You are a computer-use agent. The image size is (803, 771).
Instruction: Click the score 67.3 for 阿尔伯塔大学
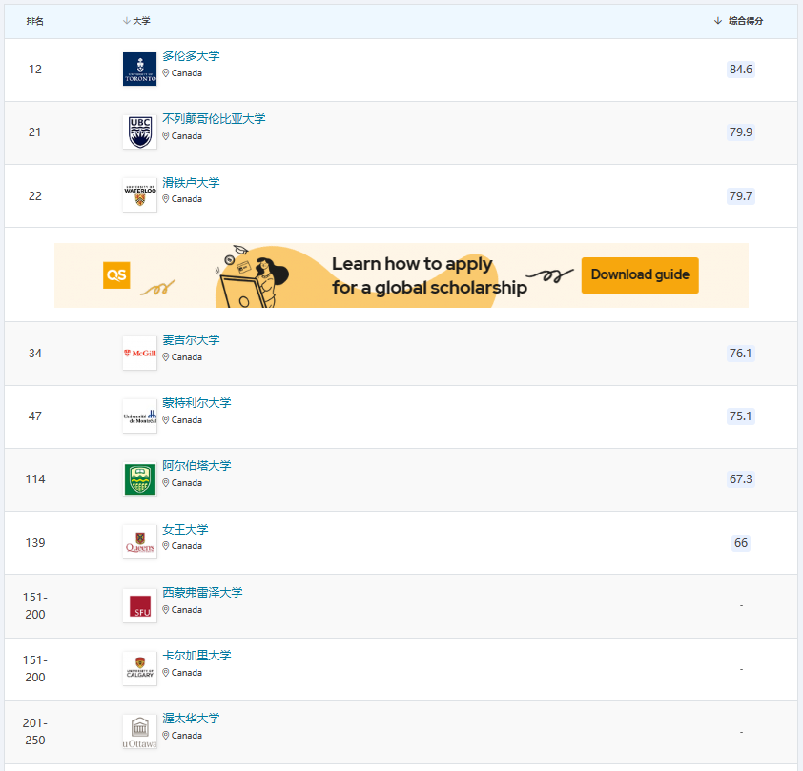click(x=740, y=478)
